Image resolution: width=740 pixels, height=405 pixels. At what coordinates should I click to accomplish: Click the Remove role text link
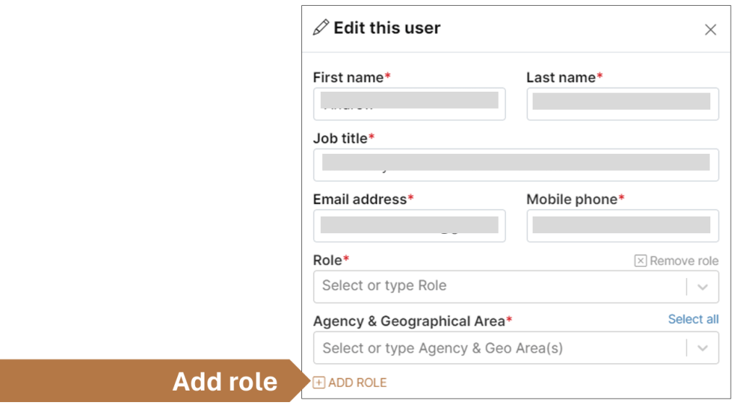684,261
